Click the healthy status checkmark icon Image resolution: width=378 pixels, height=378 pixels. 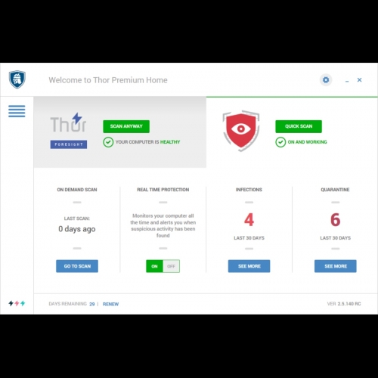tap(108, 142)
